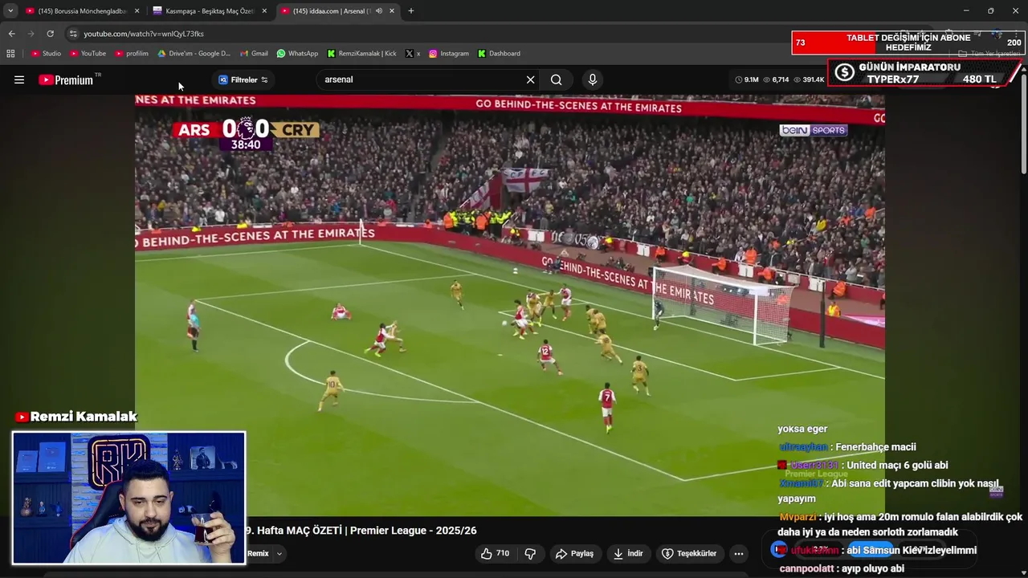1028x578 pixels.
Task: Clear the arsenal search text
Action: coord(530,79)
